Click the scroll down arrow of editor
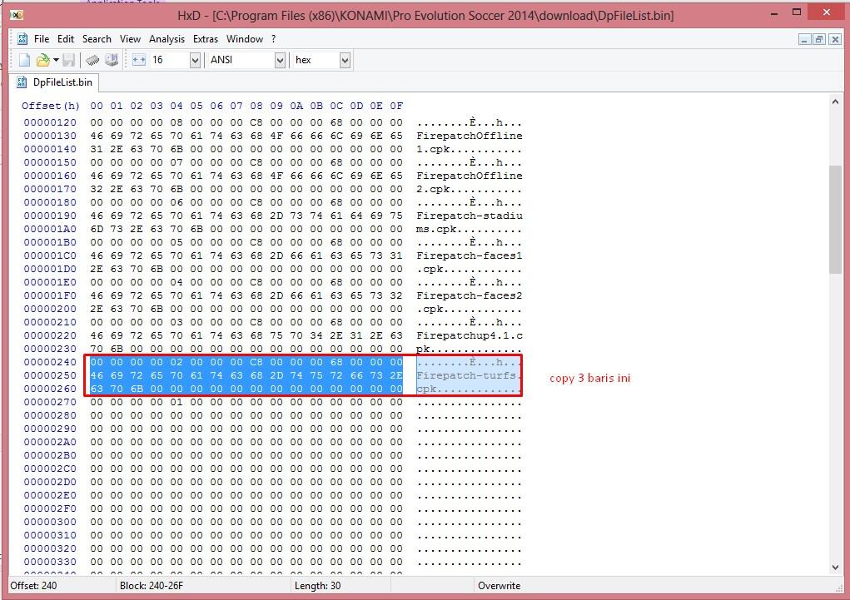 (835, 568)
